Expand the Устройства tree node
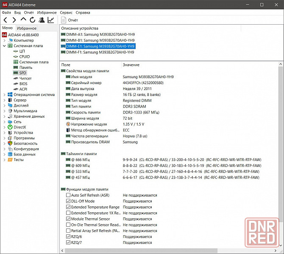284x254 pixels. [x=4, y=133]
